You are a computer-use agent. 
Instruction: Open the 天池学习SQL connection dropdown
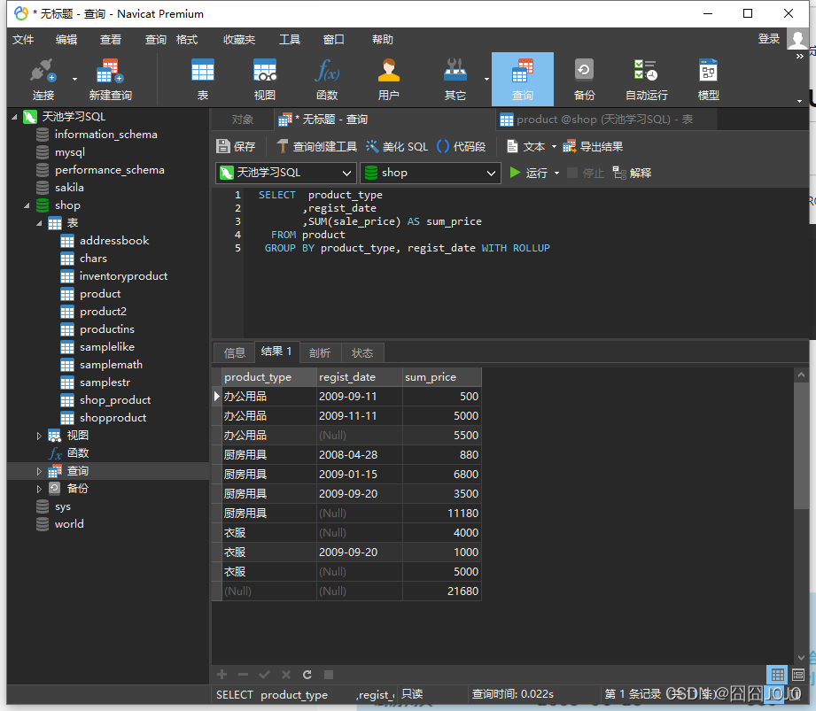pos(285,173)
